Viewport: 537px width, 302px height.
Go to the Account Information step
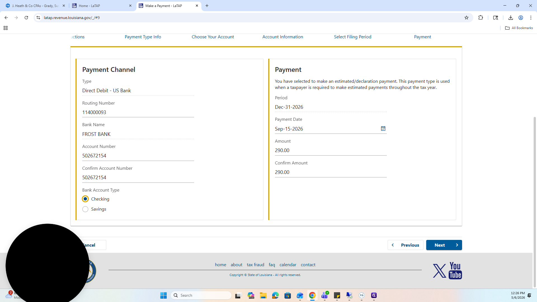[x=283, y=37]
